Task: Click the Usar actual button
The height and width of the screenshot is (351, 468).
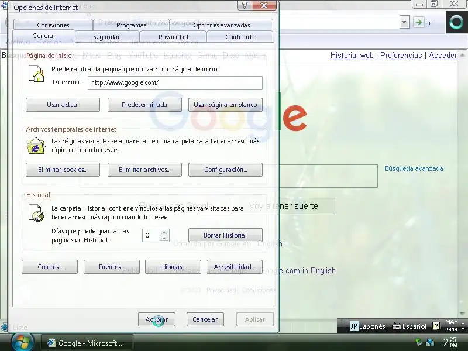Action: (63, 105)
